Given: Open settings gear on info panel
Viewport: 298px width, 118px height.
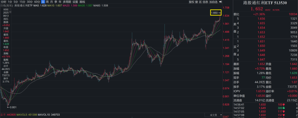Looking at the screenshot, I should coord(10,12).
